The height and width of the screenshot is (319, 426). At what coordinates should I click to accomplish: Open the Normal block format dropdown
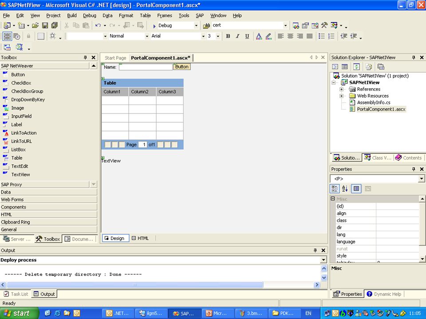tap(147, 36)
